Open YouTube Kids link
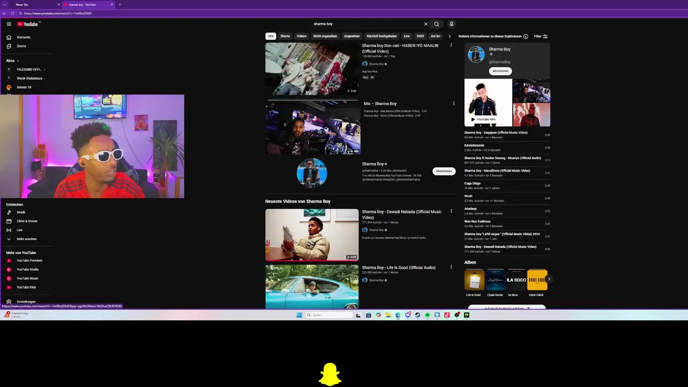The width and height of the screenshot is (688, 387). pyautogui.click(x=26, y=287)
